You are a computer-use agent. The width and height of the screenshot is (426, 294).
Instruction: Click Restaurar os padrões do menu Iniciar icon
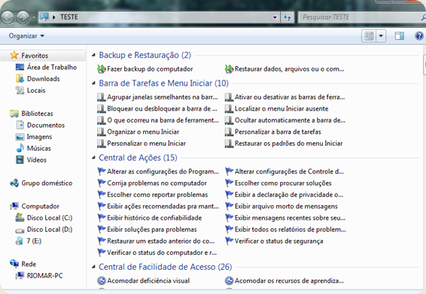pos(229,144)
